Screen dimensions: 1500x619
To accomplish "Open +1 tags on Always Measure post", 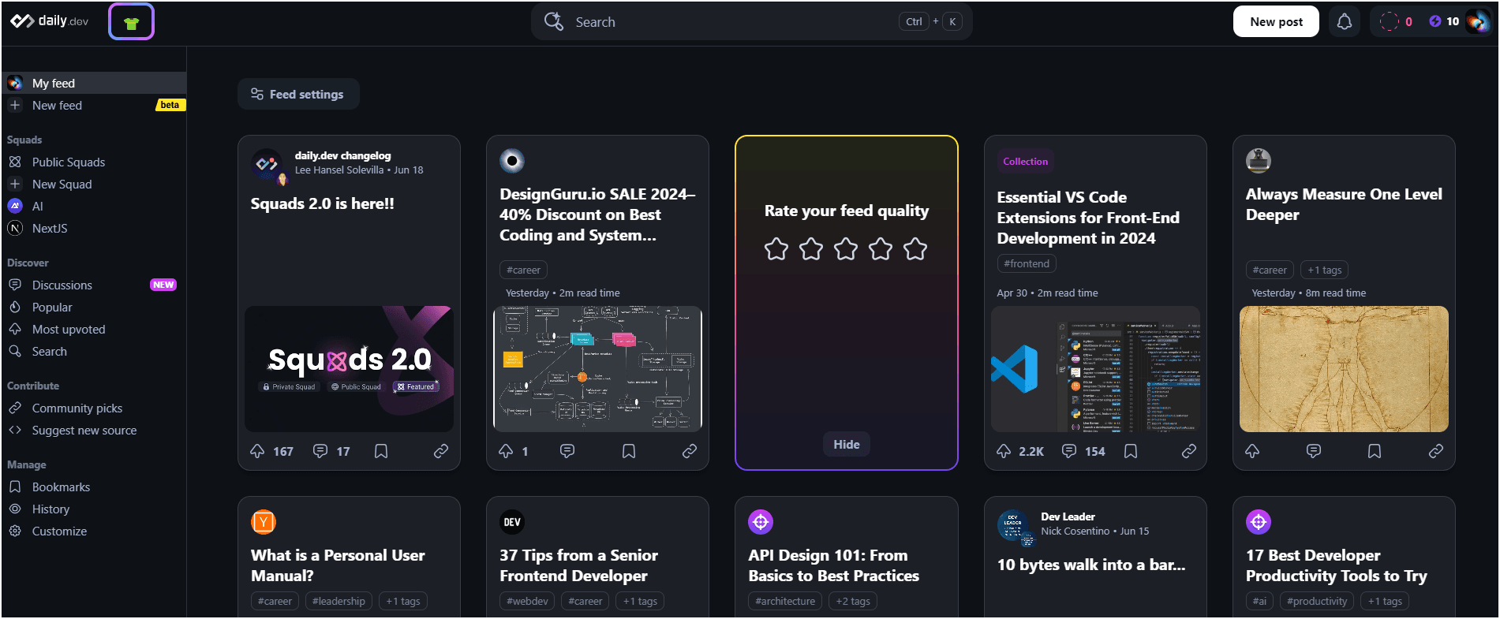I will click(1325, 270).
